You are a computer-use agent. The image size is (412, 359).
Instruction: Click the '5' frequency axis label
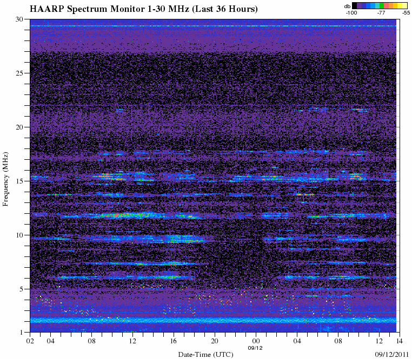22,289
